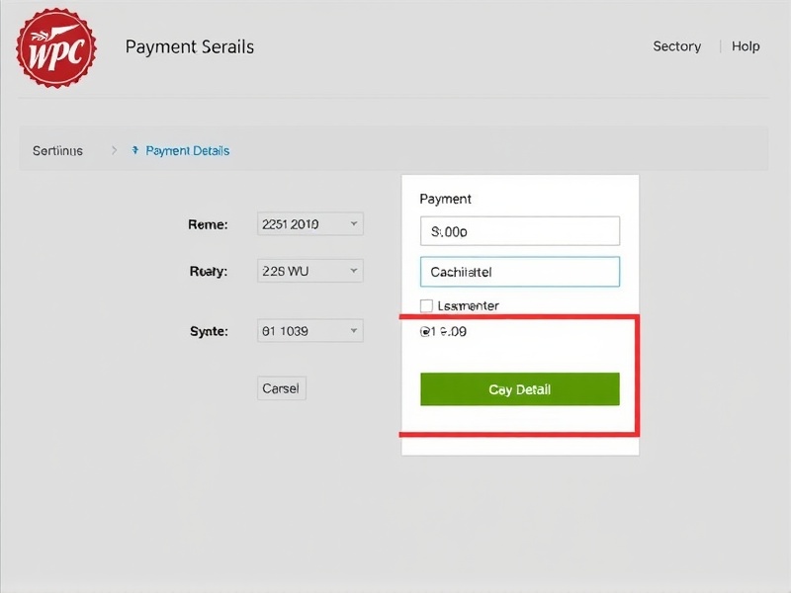
Task: Select the radio button beside 01 9.09
Action: pos(425,332)
